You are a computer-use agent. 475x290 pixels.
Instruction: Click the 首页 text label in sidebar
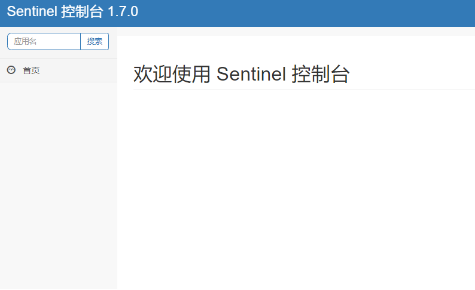pyautogui.click(x=31, y=70)
